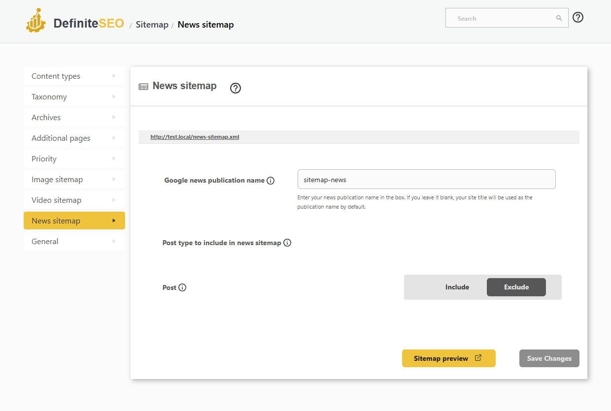Open Archives menu item

[74, 117]
